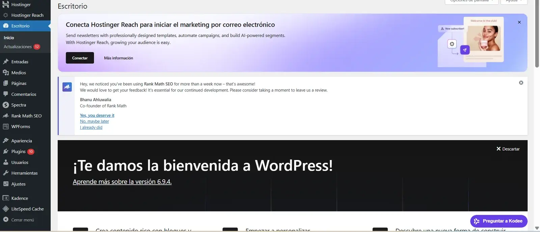The width and height of the screenshot is (540, 232).
Task: Open the Páginas menu
Action: [x=25, y=83]
